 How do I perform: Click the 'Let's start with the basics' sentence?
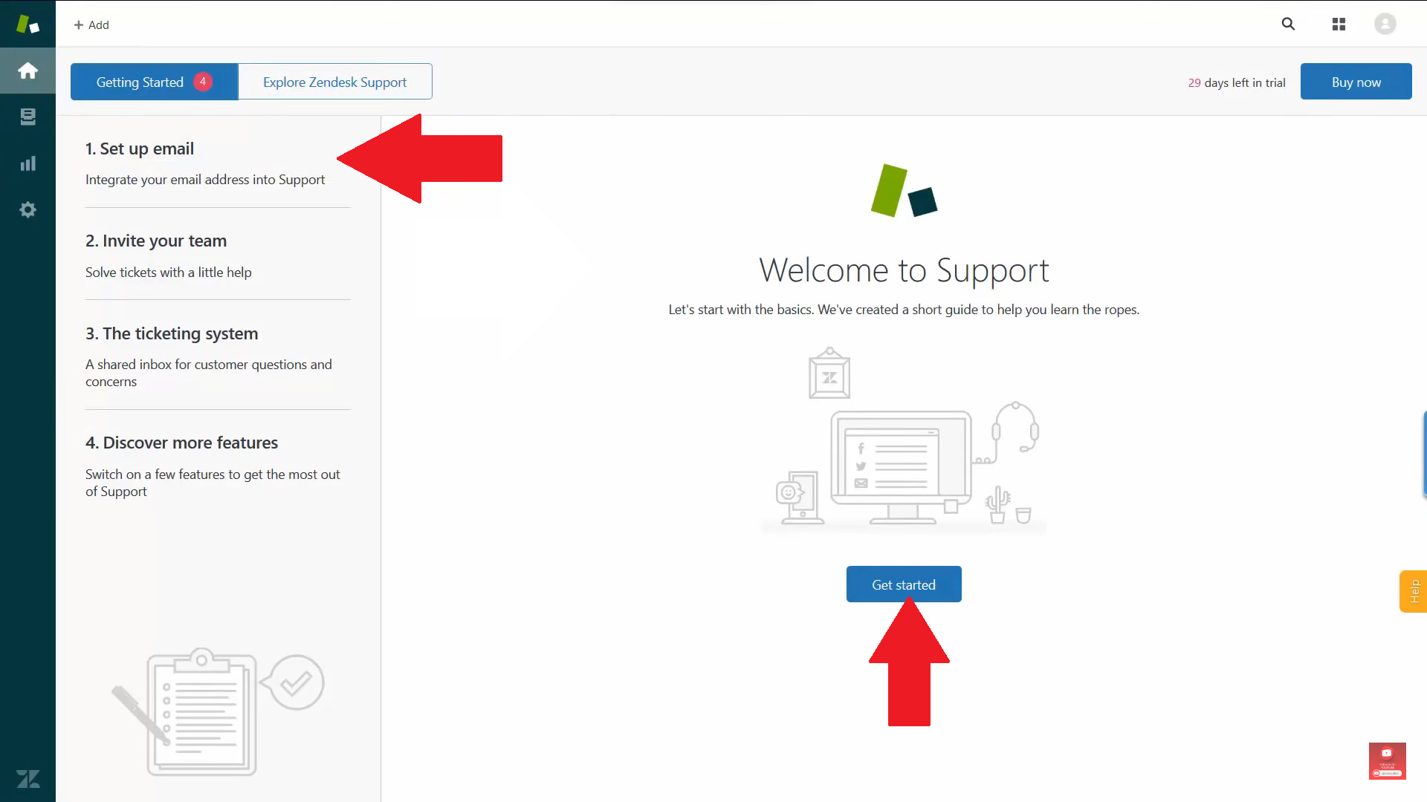[x=904, y=310]
